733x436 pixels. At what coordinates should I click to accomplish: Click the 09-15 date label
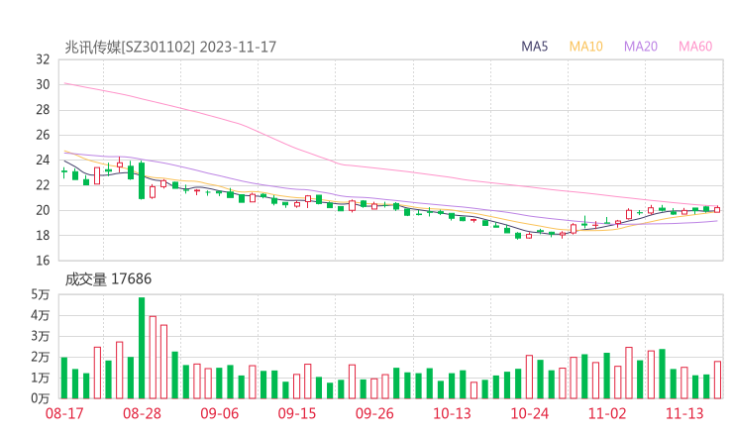point(297,413)
